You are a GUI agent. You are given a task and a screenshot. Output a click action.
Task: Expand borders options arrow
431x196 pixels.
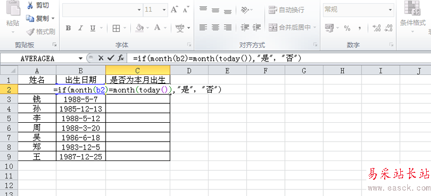124,28
